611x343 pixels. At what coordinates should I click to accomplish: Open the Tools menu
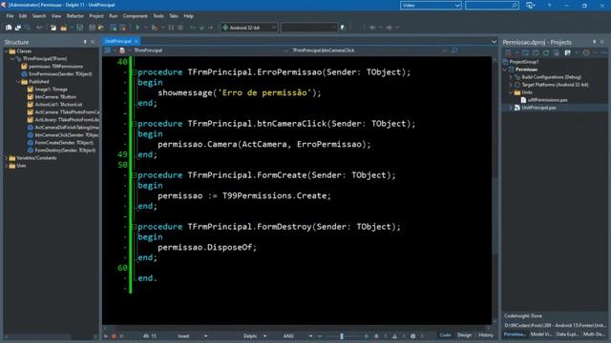click(158, 16)
